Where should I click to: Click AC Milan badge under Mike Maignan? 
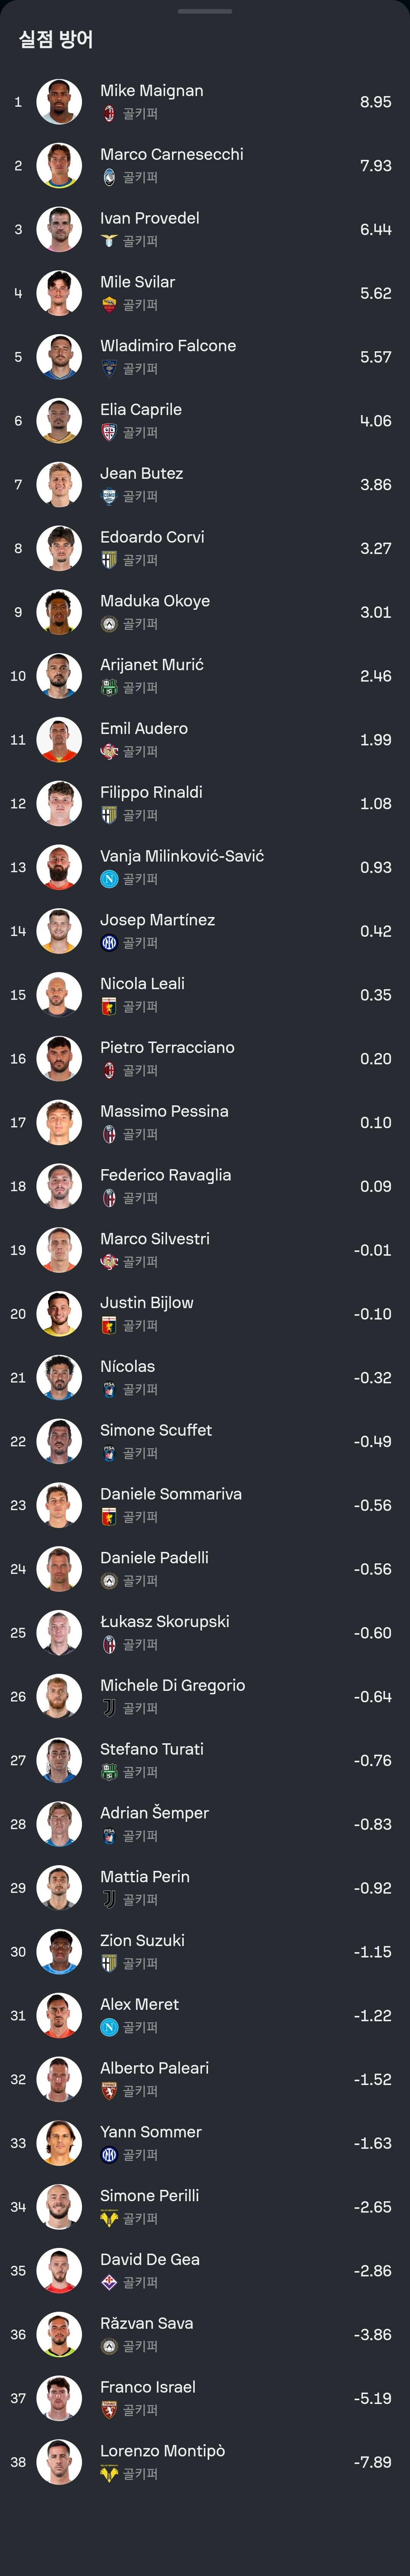[109, 114]
